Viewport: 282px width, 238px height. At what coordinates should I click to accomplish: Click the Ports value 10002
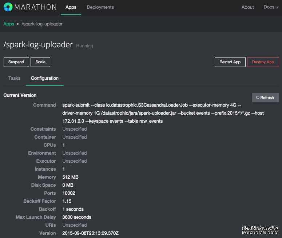click(69, 193)
